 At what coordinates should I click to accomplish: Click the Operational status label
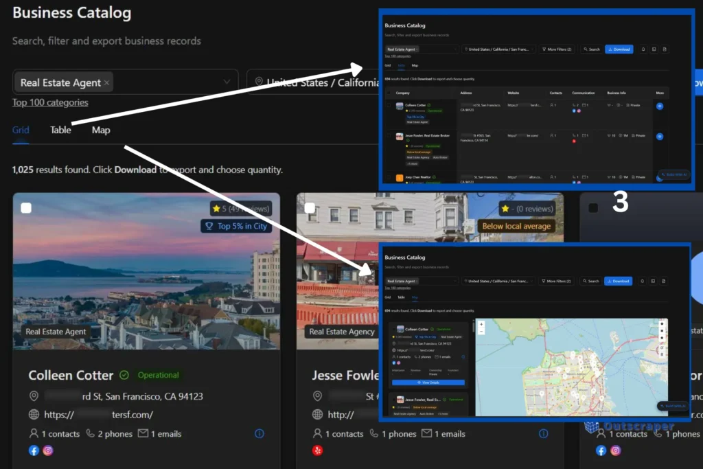pos(159,375)
